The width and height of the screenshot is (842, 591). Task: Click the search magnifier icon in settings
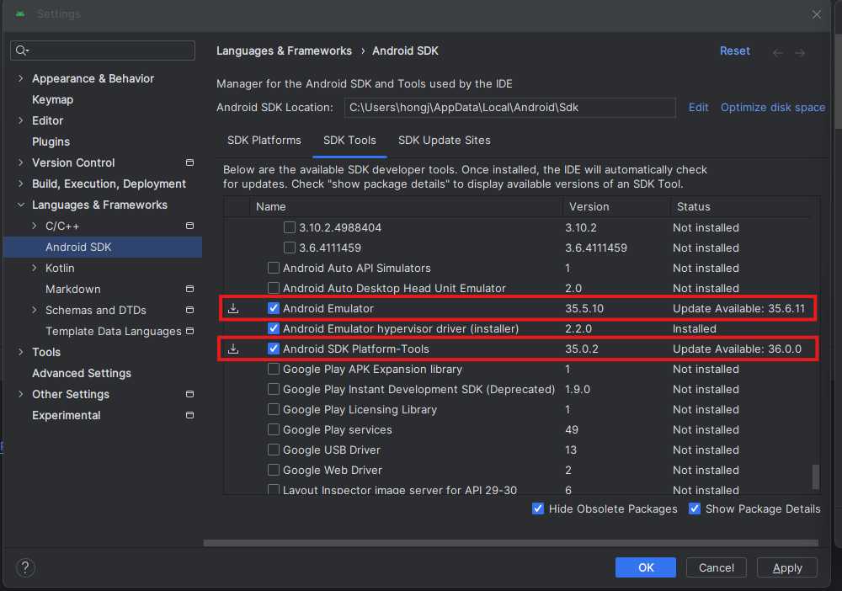click(x=22, y=51)
